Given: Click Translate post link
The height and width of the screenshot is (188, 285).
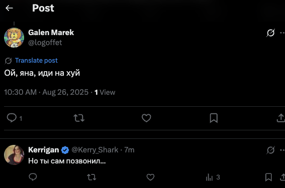Looking at the screenshot, I should 36,60.
